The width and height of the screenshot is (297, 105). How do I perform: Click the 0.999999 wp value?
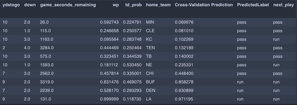(109, 99)
